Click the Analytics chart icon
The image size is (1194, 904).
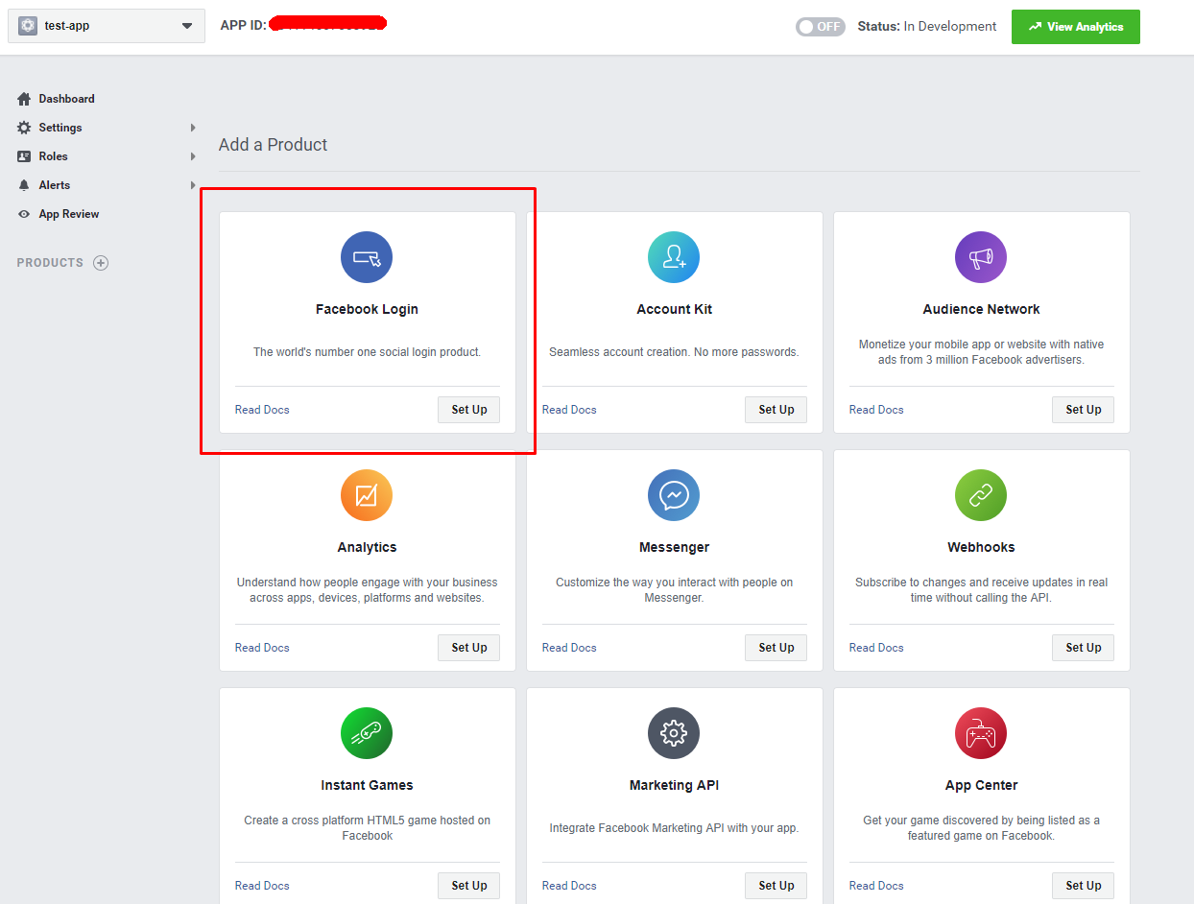click(x=367, y=495)
